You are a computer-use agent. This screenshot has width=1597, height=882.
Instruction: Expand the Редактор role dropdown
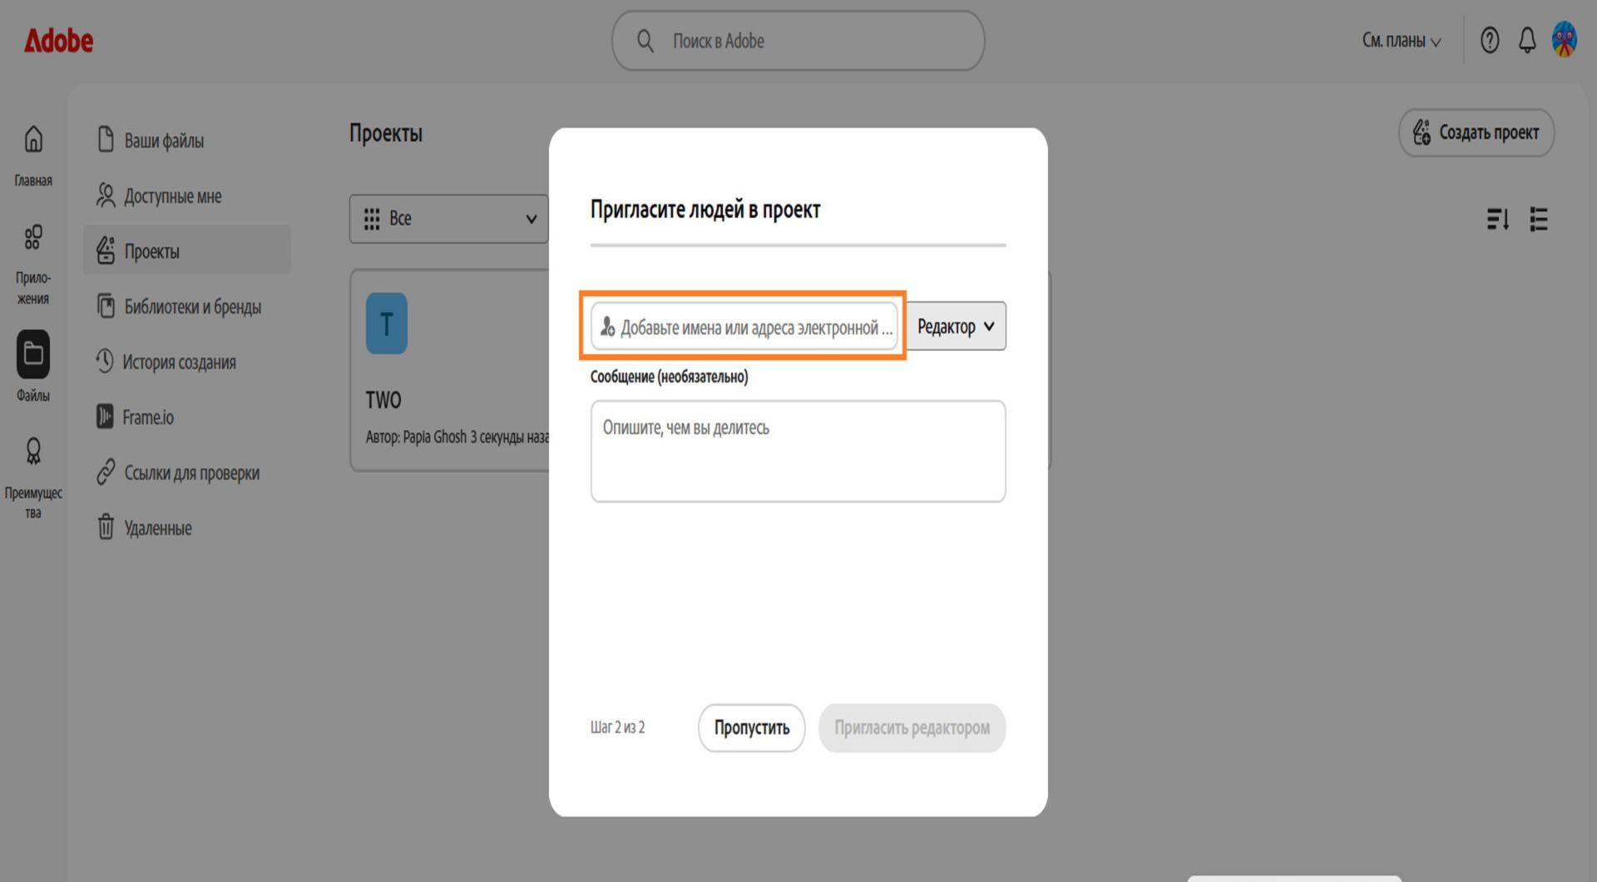tap(956, 326)
